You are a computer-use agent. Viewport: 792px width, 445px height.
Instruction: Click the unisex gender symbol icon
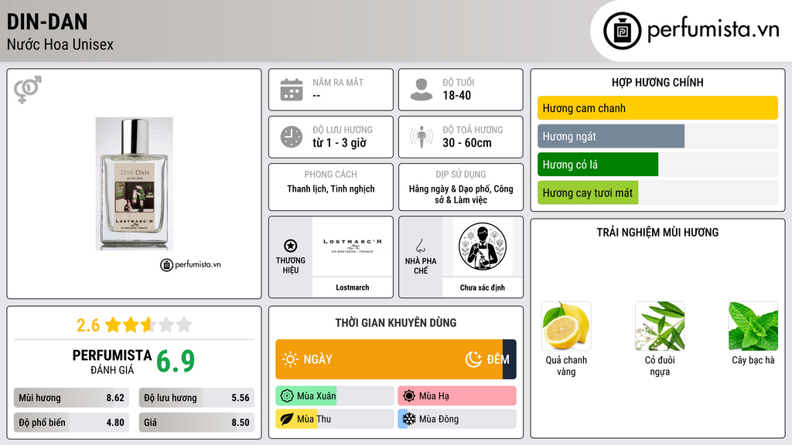click(28, 90)
